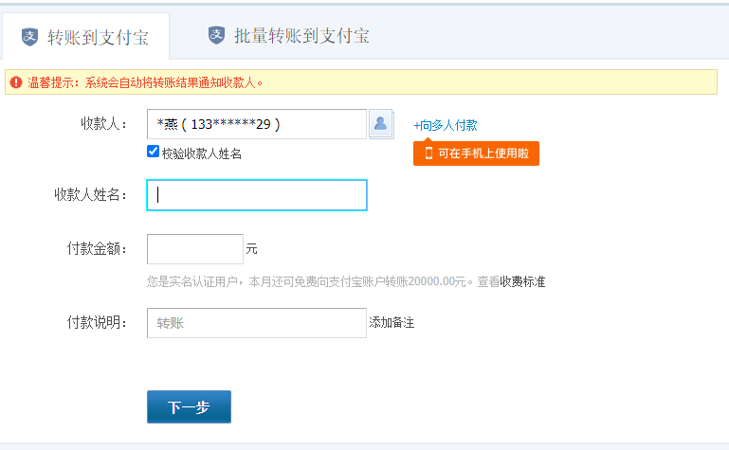Click 温馨提示 notice text
The width and height of the screenshot is (729, 450).
145,82
